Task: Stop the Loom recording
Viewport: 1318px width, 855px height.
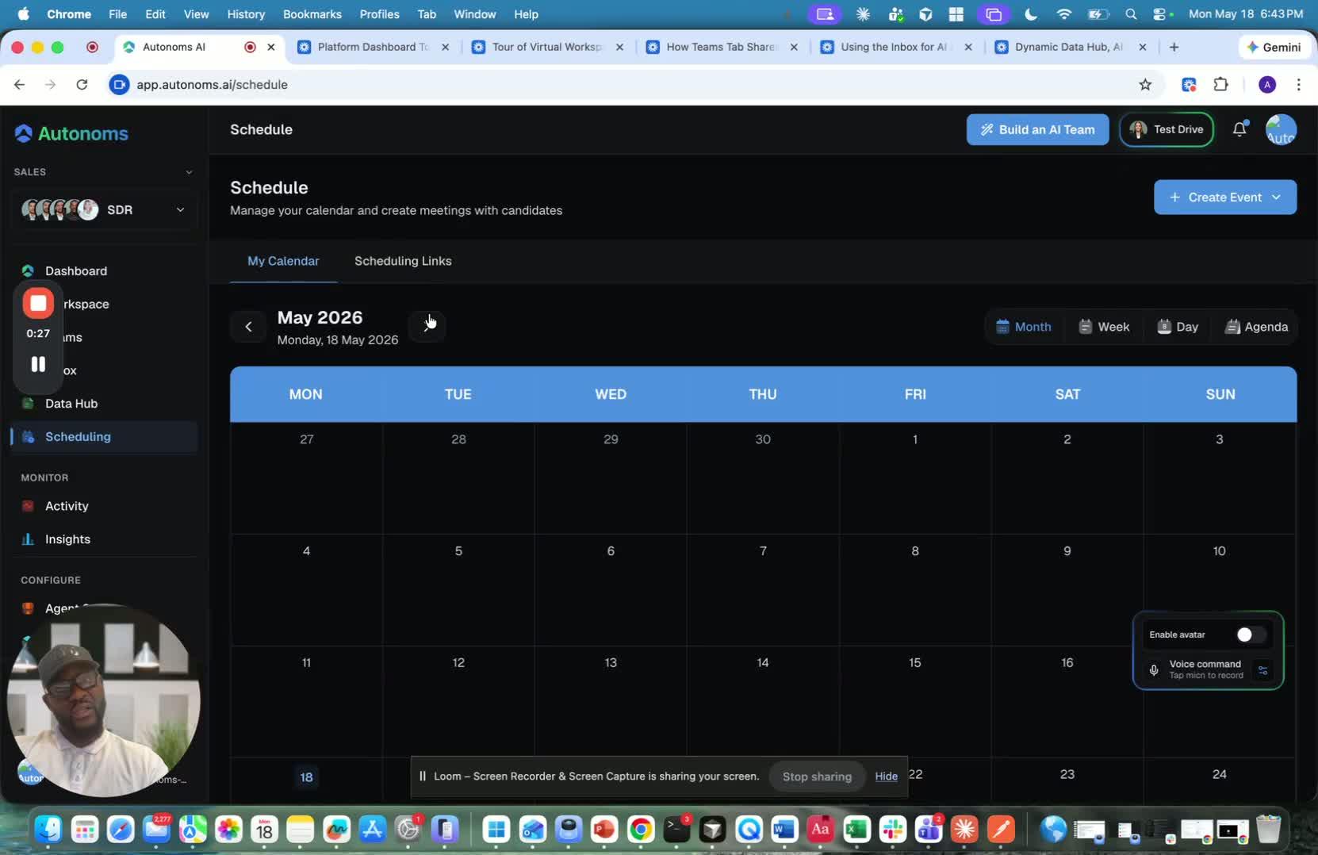Action: point(38,303)
